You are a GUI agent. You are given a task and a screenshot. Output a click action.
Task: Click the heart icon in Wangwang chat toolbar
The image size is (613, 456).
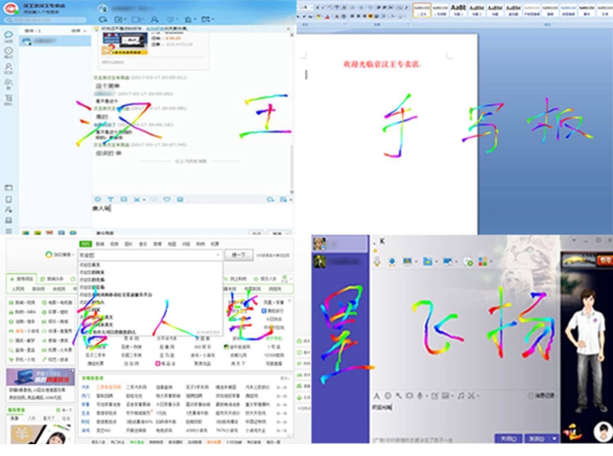pos(167,199)
